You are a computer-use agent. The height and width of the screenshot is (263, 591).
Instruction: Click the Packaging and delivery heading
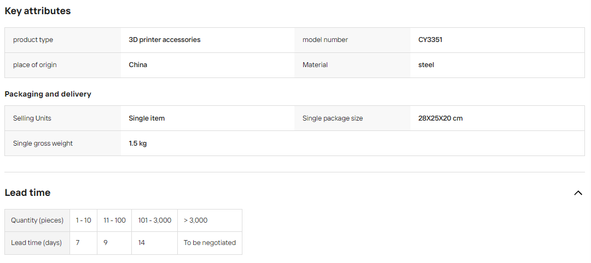[48, 94]
